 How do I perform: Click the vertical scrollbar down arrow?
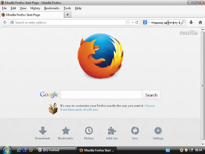(203, 144)
